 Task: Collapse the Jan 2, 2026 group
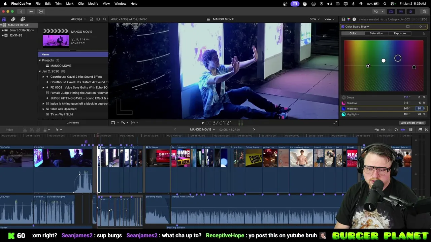click(x=40, y=71)
